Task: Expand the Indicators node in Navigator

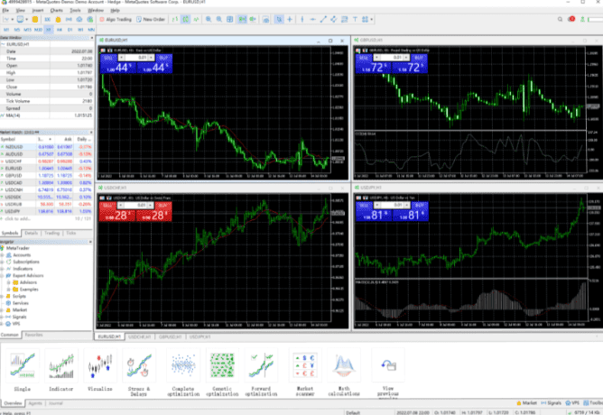Action: click(x=2, y=269)
